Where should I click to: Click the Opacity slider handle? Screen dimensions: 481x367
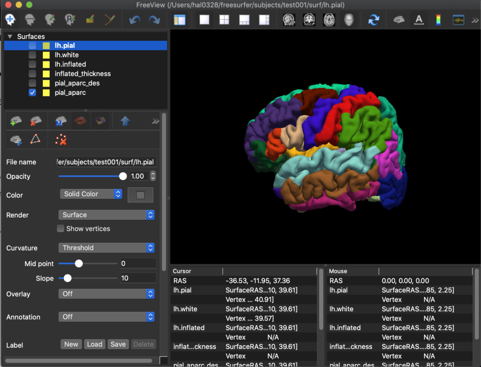123,176
